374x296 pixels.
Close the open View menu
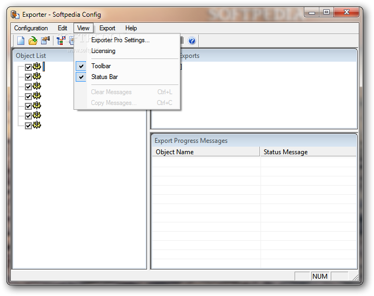(83, 28)
